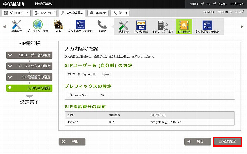Switch to LANマップ tab
247x154 pixels.
coord(45,13)
